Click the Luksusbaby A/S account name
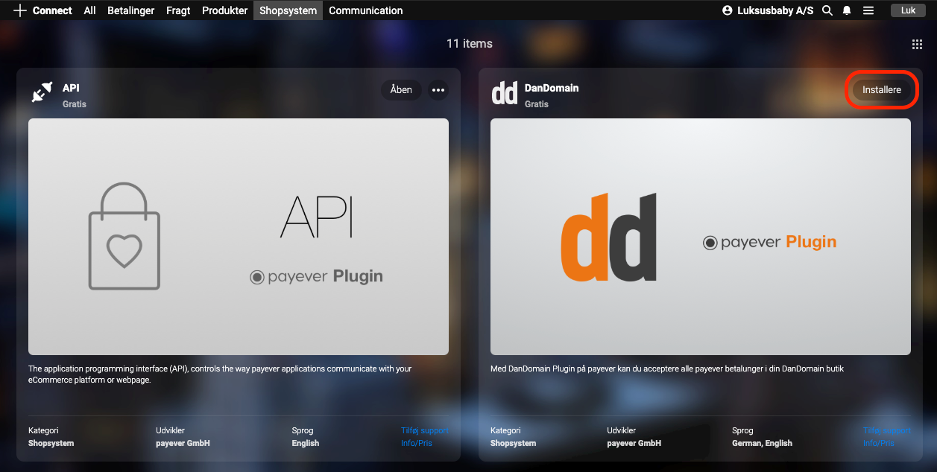This screenshot has height=472, width=937. [x=775, y=10]
